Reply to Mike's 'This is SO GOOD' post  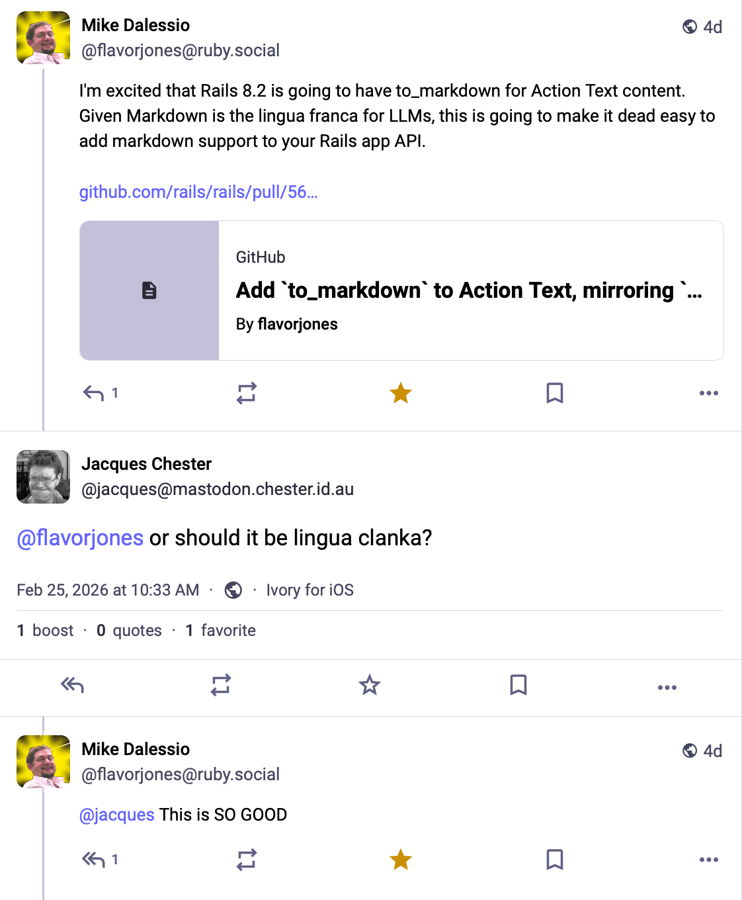click(93, 859)
